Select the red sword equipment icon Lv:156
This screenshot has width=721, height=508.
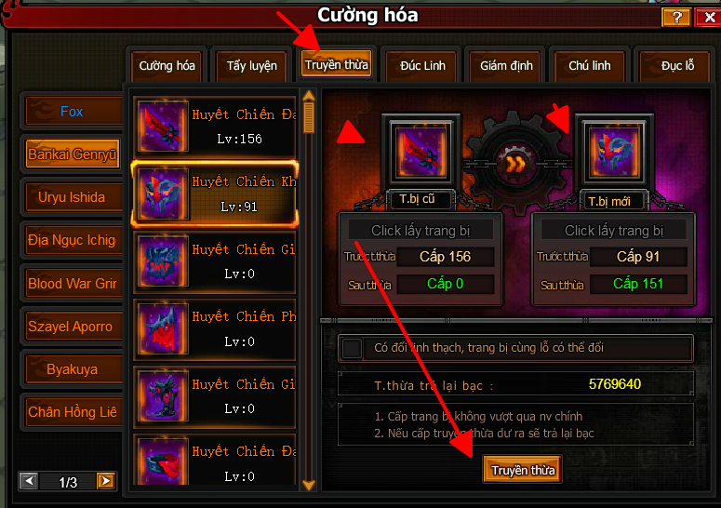(x=163, y=127)
